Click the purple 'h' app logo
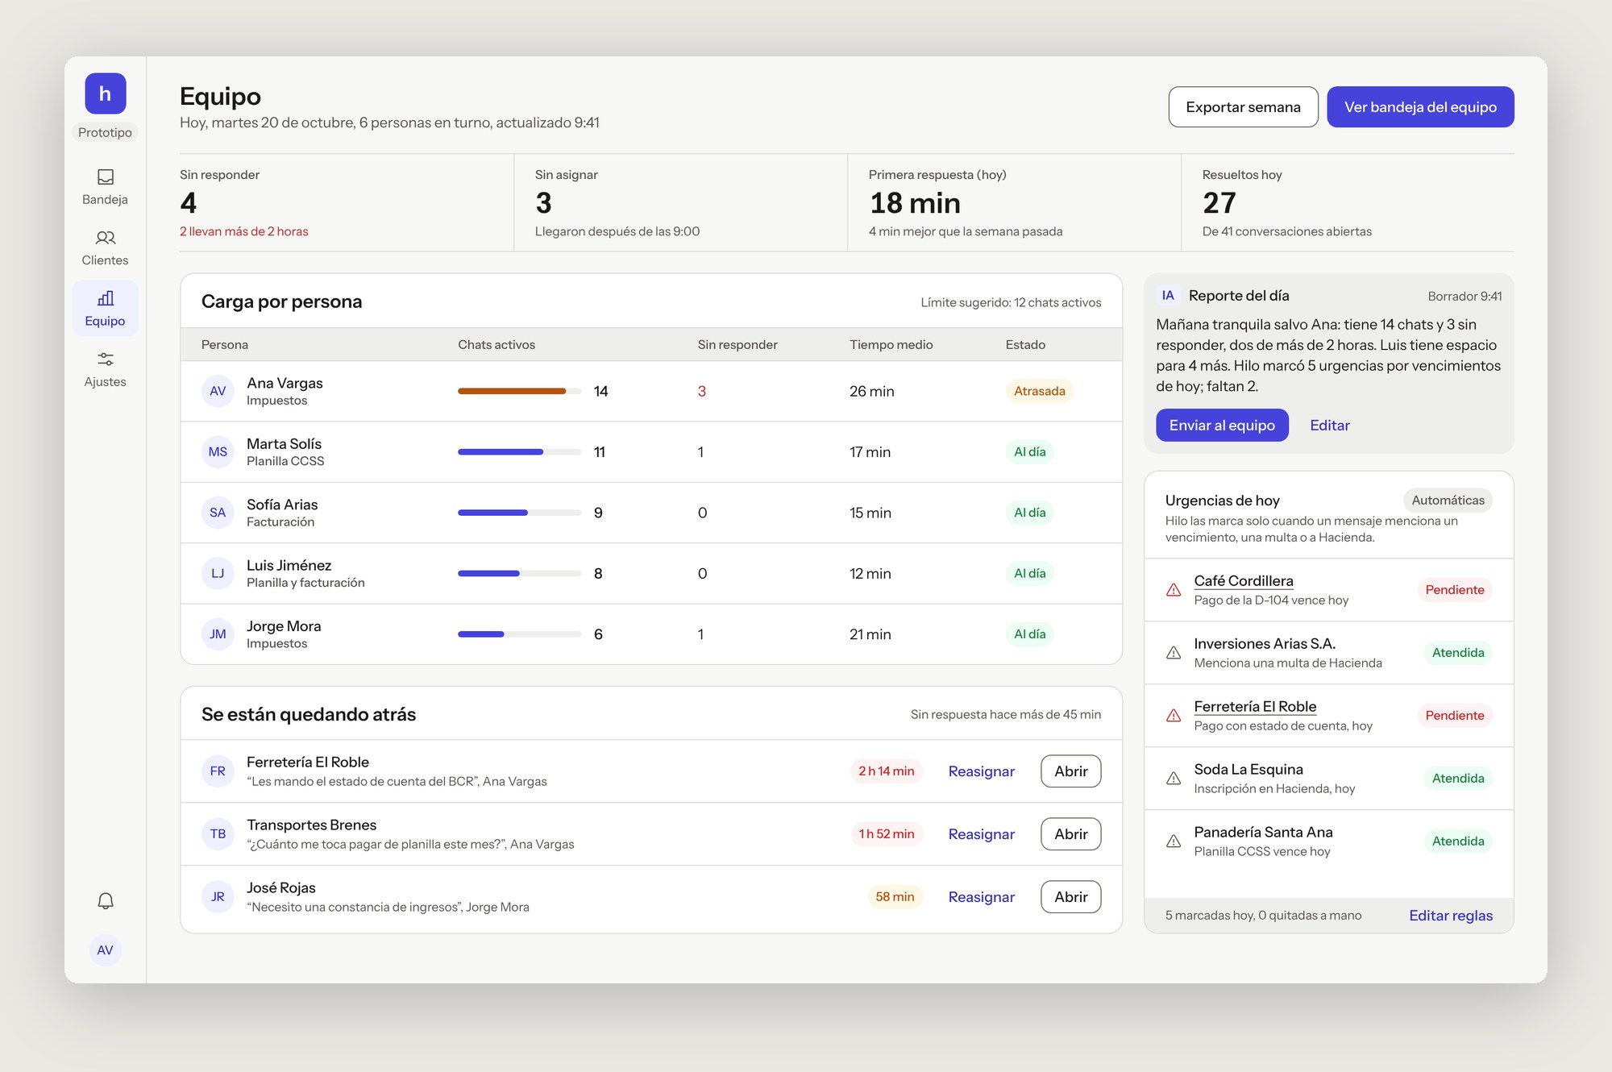Image resolution: width=1612 pixels, height=1072 pixels. [105, 93]
